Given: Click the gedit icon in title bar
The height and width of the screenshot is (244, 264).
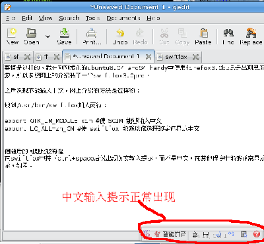Looking at the screenshot, I should (8, 7).
